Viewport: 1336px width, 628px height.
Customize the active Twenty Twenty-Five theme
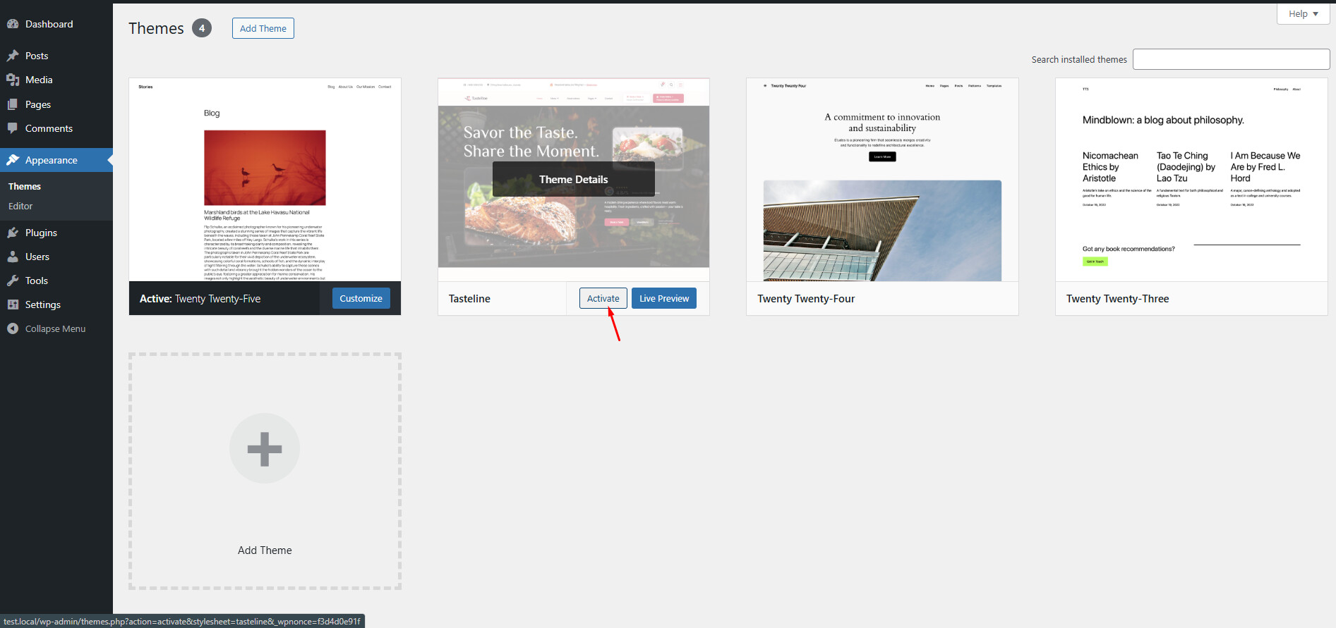(361, 298)
